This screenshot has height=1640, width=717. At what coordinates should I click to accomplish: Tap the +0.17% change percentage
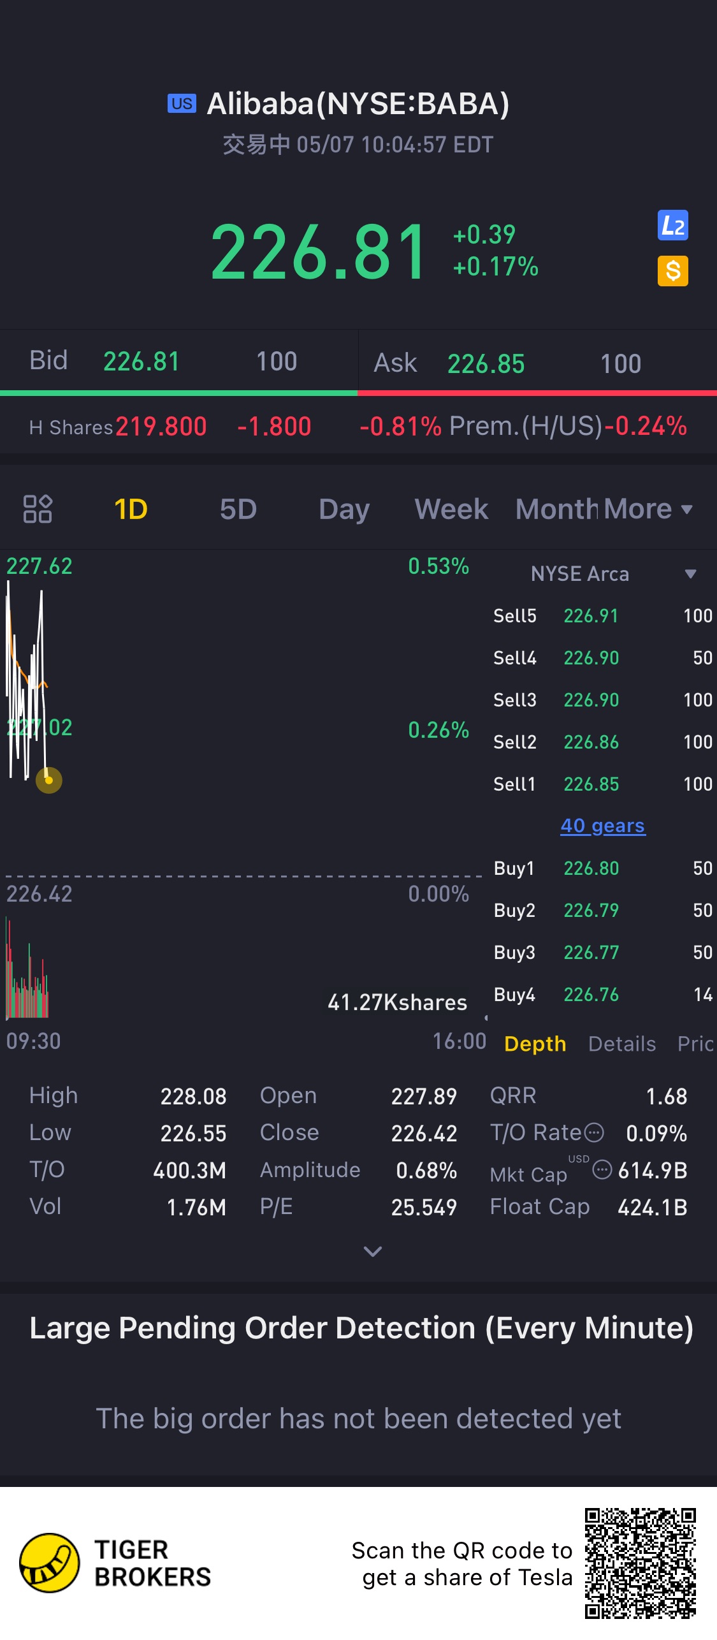(496, 267)
